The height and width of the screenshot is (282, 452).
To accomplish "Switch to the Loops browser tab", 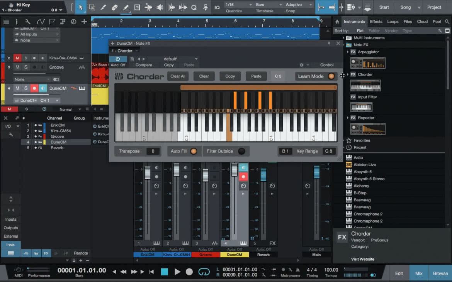I will [393, 22].
